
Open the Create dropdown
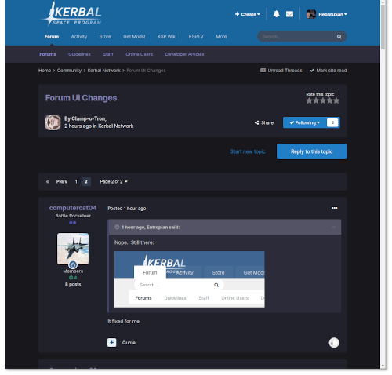click(x=247, y=14)
